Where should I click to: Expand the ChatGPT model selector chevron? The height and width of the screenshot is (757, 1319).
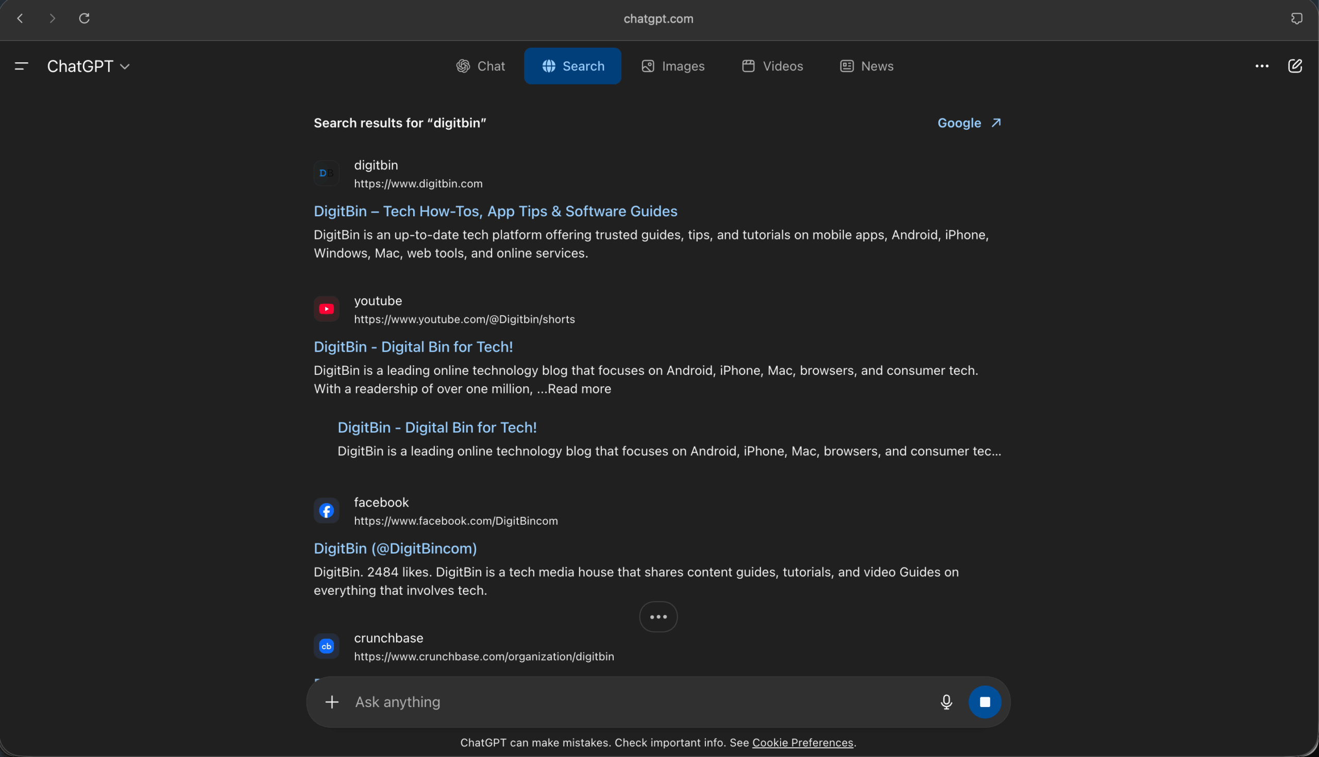click(x=125, y=67)
